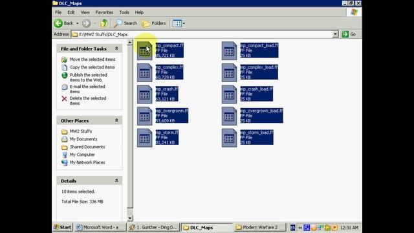Select the mp_overgrown_load.ff file icon
This screenshot has width=414, height=233.
coord(229,116)
